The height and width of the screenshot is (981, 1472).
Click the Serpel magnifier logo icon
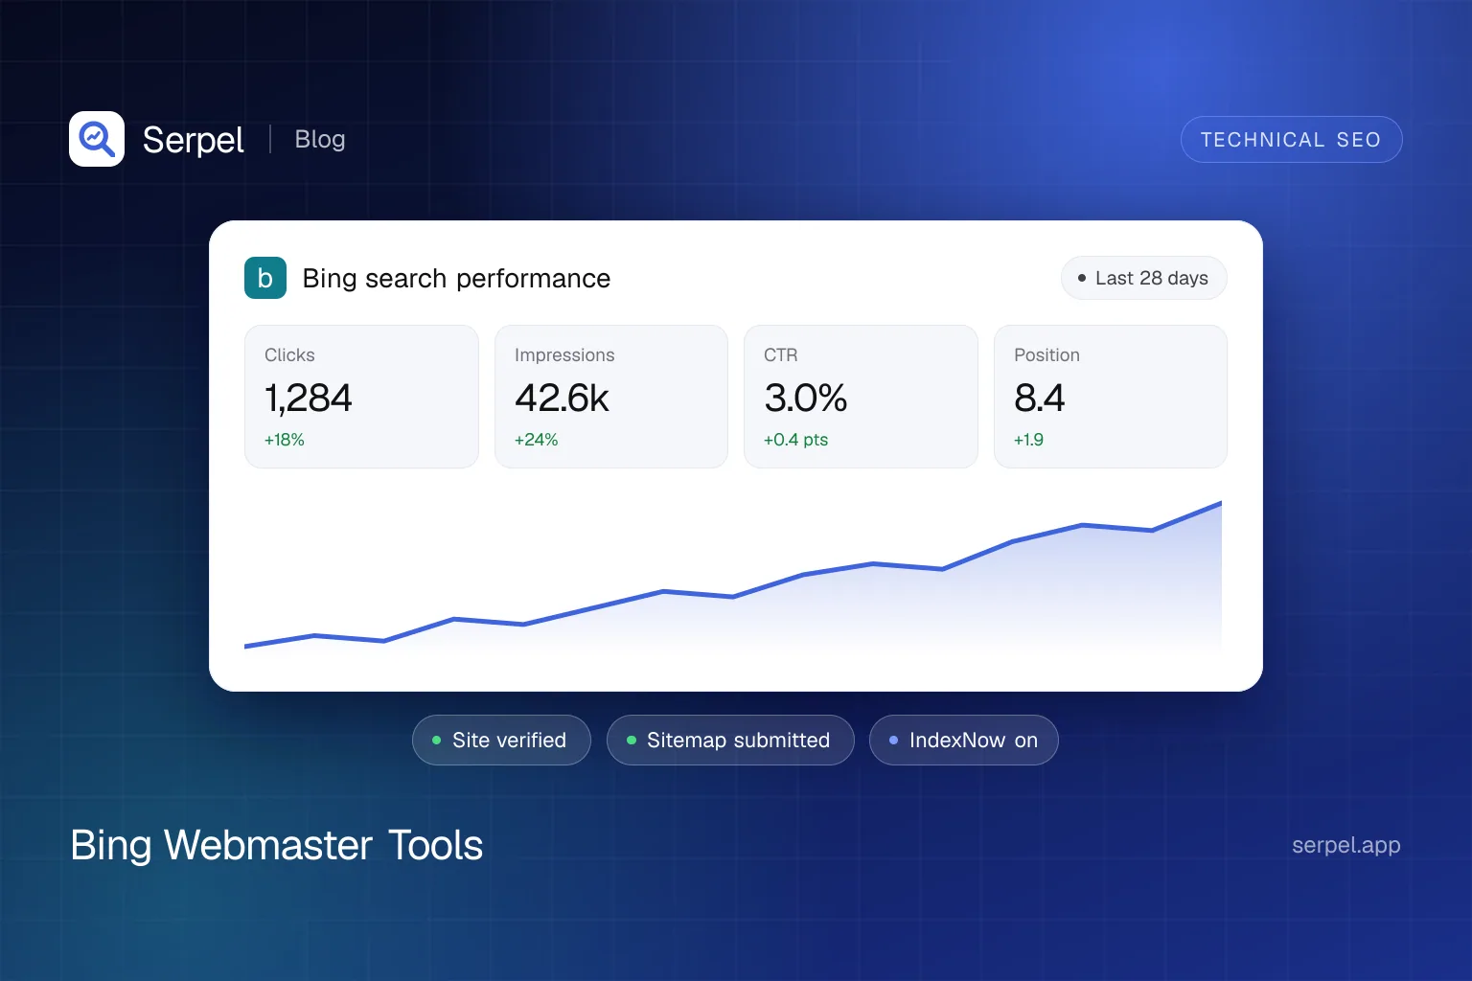tap(97, 139)
